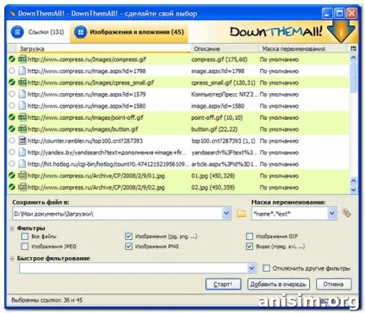Uncheck Видео (mpeg, avi, ...) filter

tap(250, 247)
